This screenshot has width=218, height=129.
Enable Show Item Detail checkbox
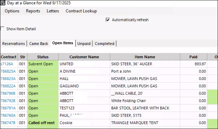3,29
